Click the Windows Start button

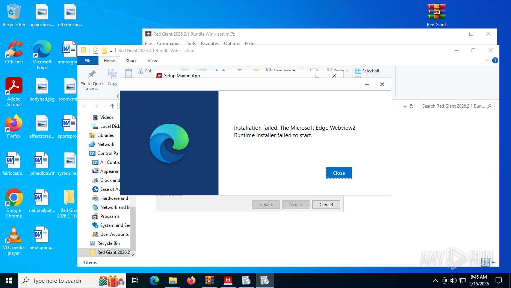pos(9,280)
